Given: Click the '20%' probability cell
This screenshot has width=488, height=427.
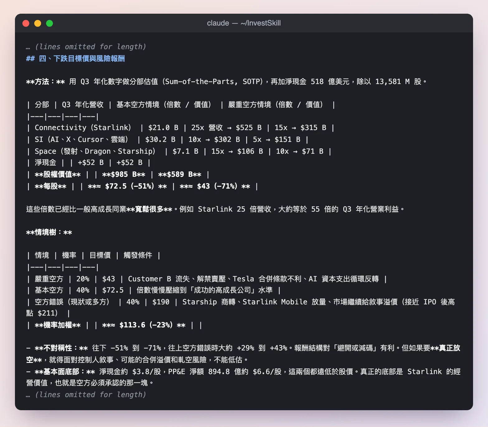Looking at the screenshot, I should click(x=83, y=279).
